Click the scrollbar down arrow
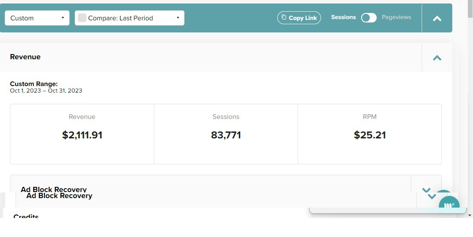This screenshot has height=237, width=473. tap(470, 215)
